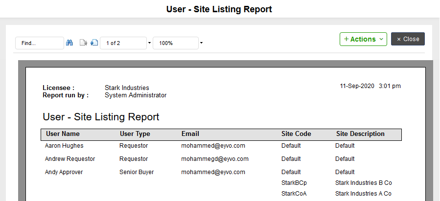Open the zoom level arrow beside 100%
This screenshot has width=440, height=201.
click(x=202, y=43)
